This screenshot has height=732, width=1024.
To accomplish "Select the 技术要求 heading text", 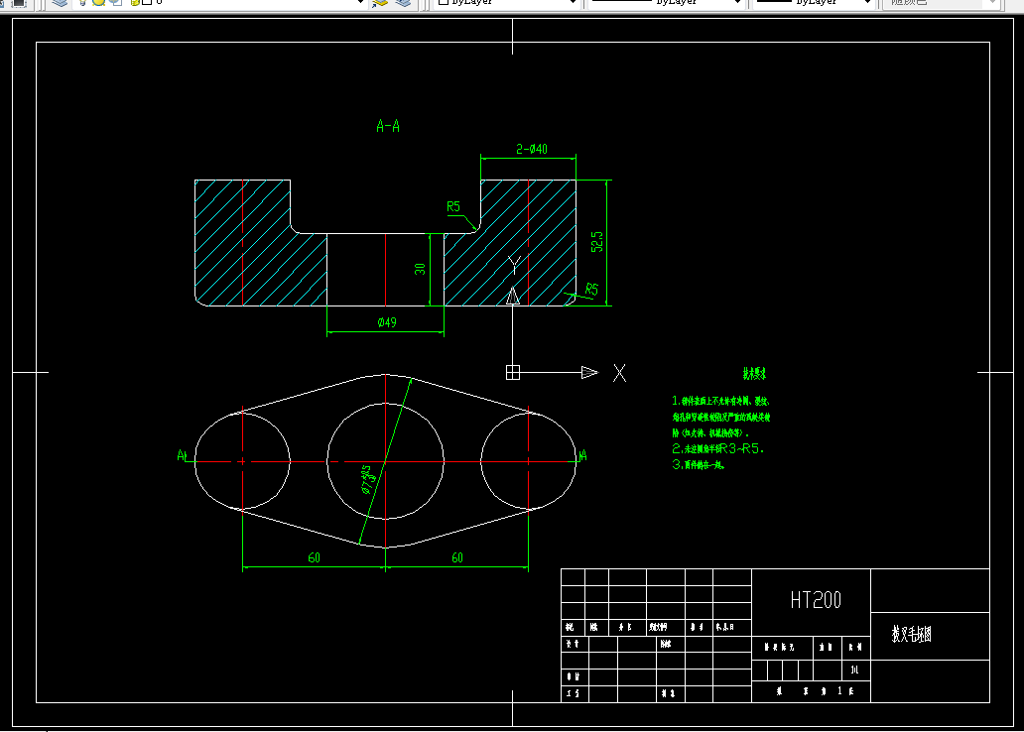I will pyautogui.click(x=754, y=374).
